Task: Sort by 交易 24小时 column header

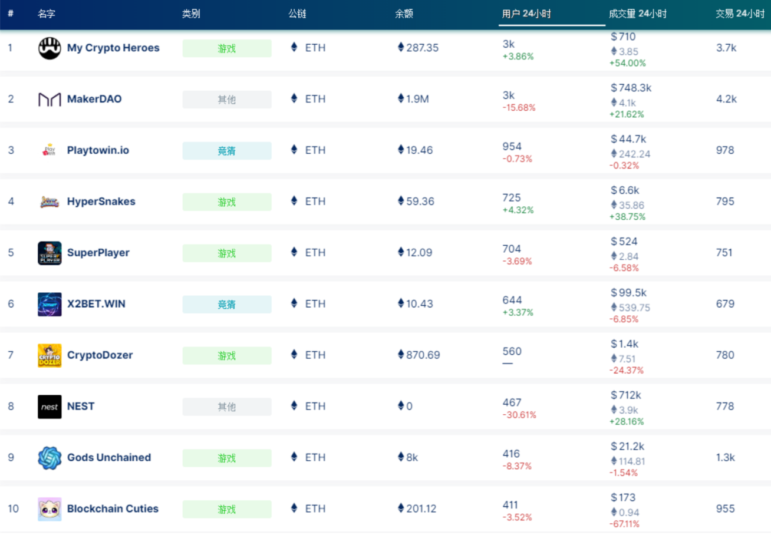Action: 740,14
